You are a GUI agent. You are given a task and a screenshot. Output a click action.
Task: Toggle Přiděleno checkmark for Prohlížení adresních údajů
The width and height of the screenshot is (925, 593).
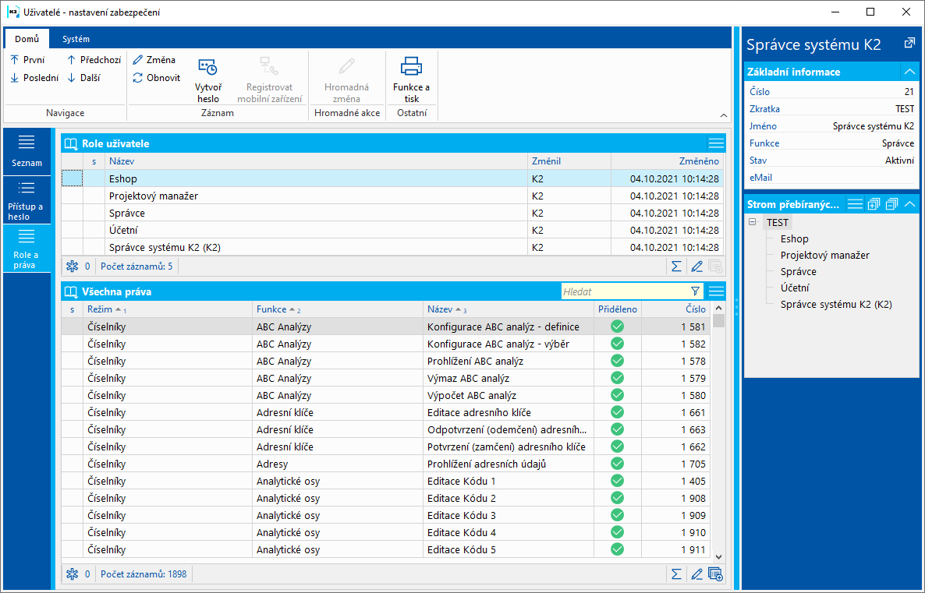[617, 464]
